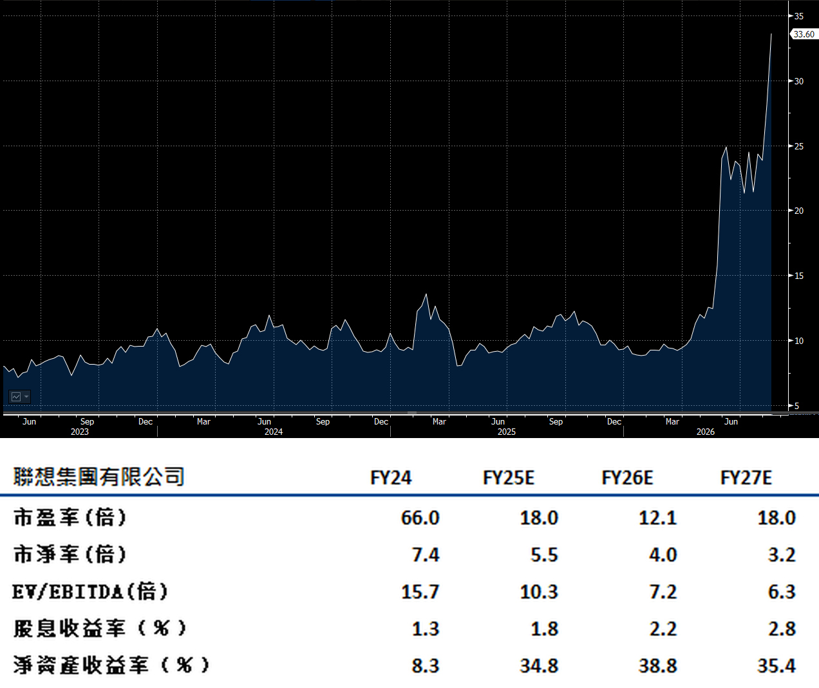Click the 33.60 last price label
This screenshot has height=688, width=819.
click(804, 34)
